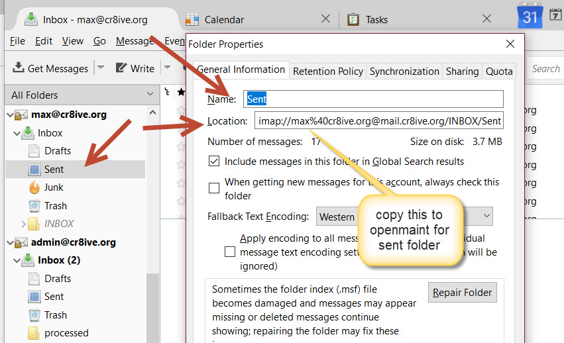The image size is (564, 343).
Task: Tick the Apply encoding to all messages checkbox
Action: [230, 252]
